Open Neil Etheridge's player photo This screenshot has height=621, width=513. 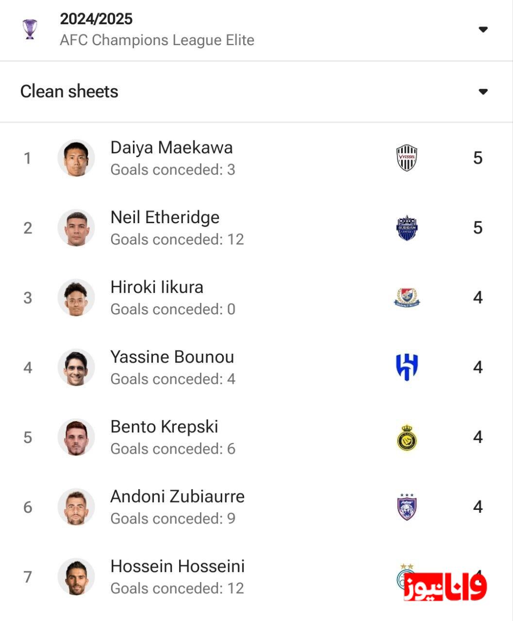click(76, 228)
